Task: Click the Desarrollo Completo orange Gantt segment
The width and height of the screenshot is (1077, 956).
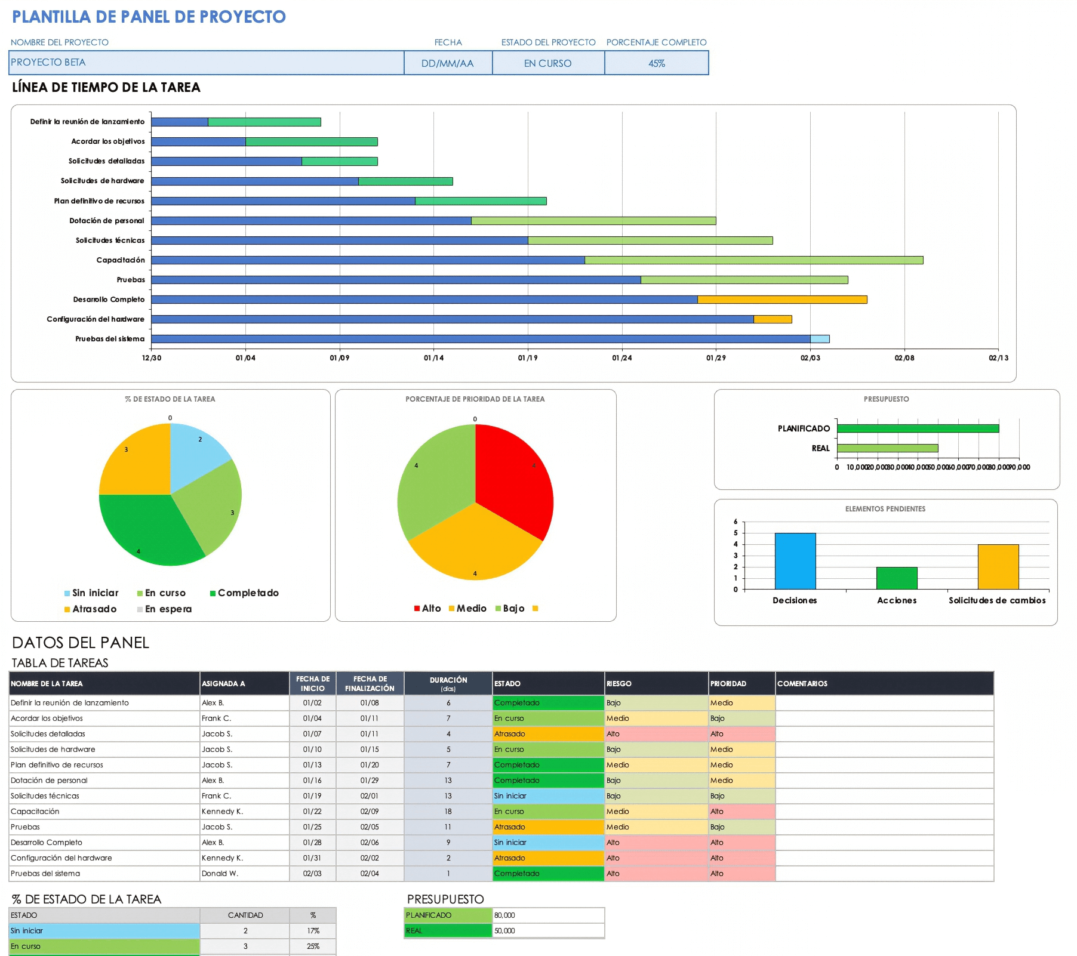Action: tap(782, 300)
